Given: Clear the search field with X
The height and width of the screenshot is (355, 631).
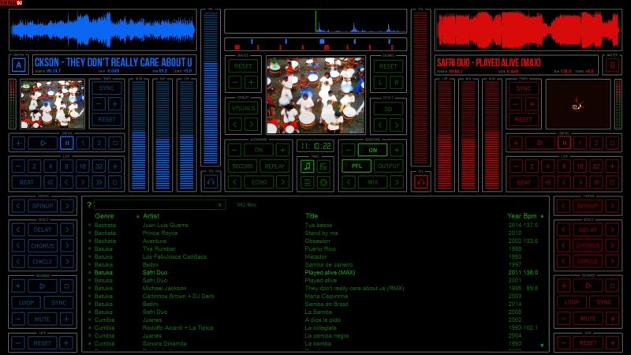Looking at the screenshot, I should click(219, 204).
